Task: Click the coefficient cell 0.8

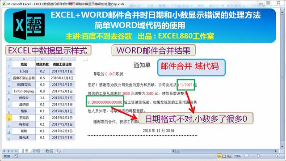Action: click(42, 91)
